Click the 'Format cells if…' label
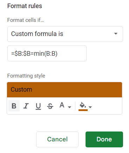Viewport: 129px width, 153px height. coord(26,20)
